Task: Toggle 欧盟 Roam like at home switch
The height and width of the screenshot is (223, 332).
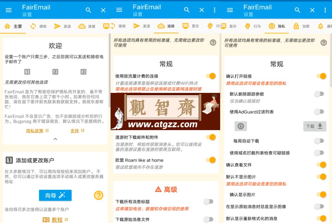Action: tap(211, 160)
